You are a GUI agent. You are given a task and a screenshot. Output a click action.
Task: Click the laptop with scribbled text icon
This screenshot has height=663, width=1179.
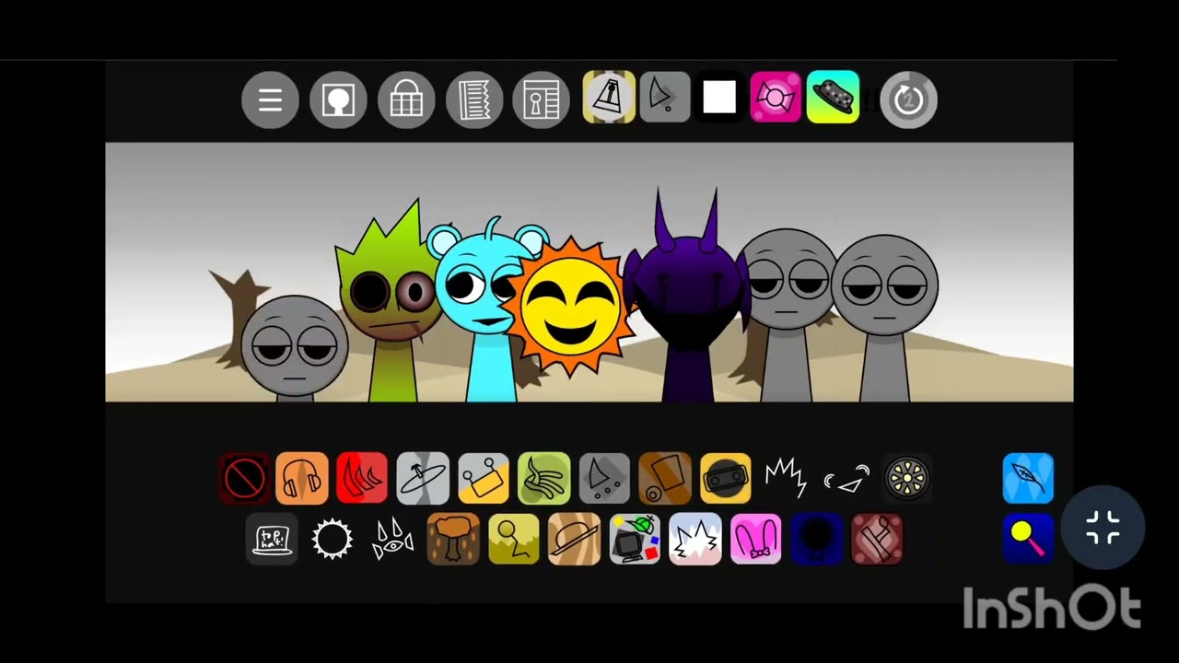[x=272, y=539]
